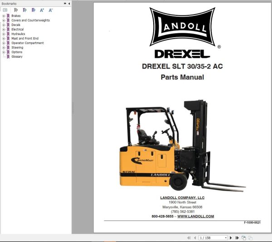Screen dimensions: 272x242
Task: Go to the first page
Action: click(x=189, y=237)
